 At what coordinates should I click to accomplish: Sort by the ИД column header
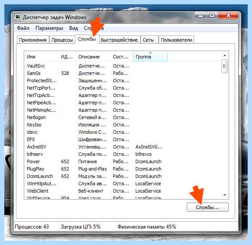pos(67,57)
